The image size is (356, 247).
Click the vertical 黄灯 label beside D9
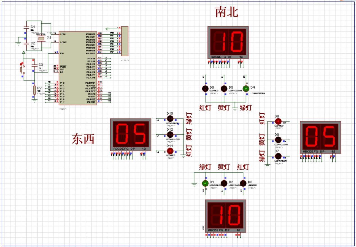point(262,140)
